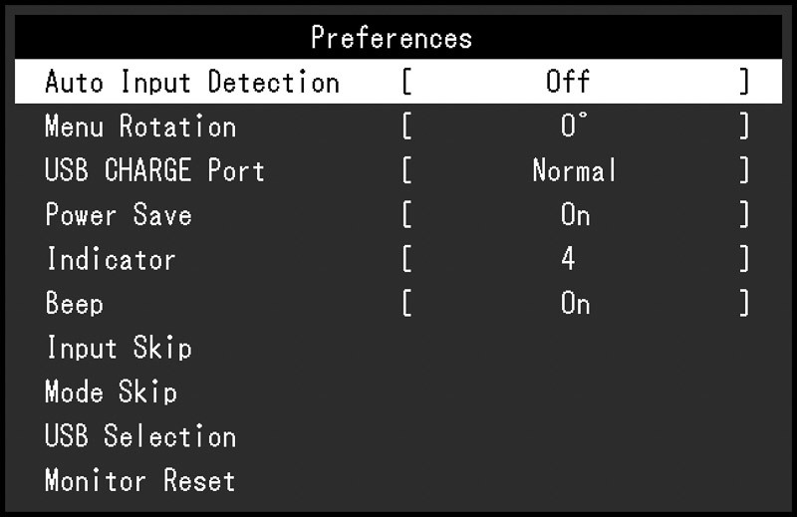Select the Auto Input Detection row

point(191,82)
